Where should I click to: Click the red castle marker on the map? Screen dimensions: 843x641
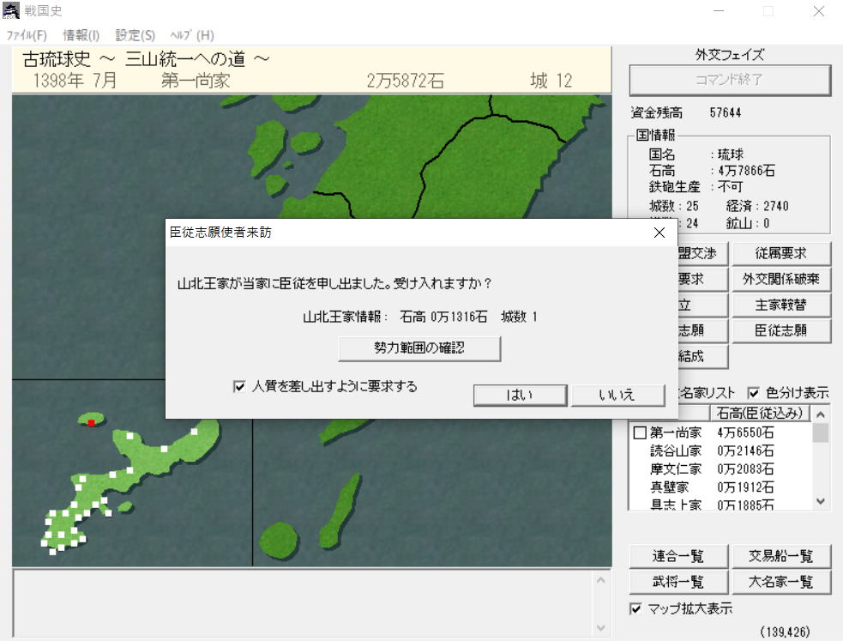(91, 422)
